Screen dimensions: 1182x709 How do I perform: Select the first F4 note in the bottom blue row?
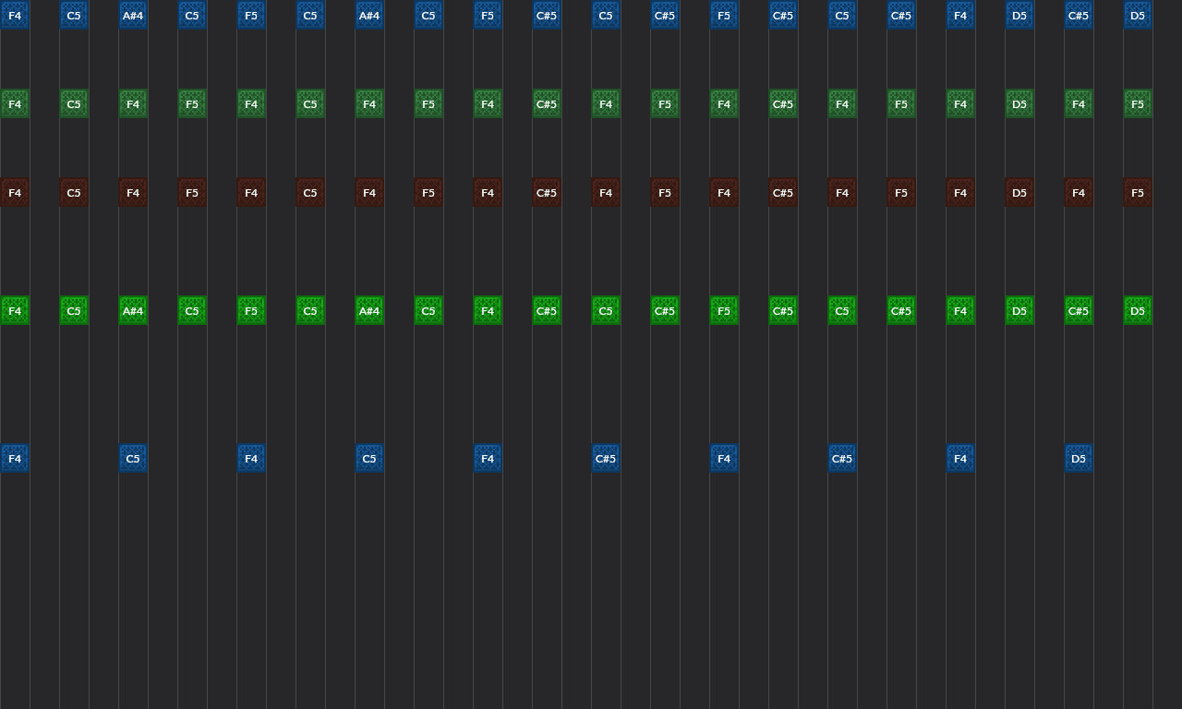15,458
